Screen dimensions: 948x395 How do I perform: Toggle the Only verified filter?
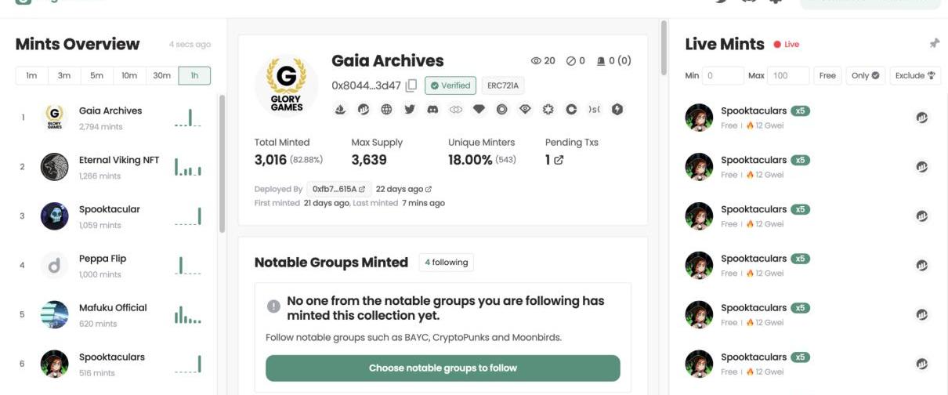pos(865,75)
